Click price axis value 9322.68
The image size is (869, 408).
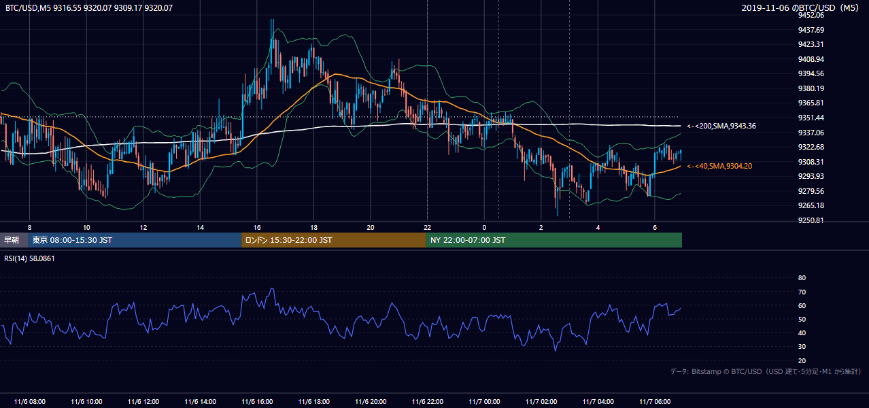(x=811, y=147)
